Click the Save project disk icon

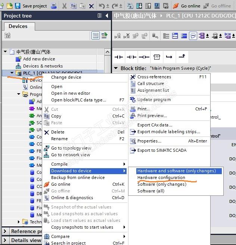click(18, 6)
